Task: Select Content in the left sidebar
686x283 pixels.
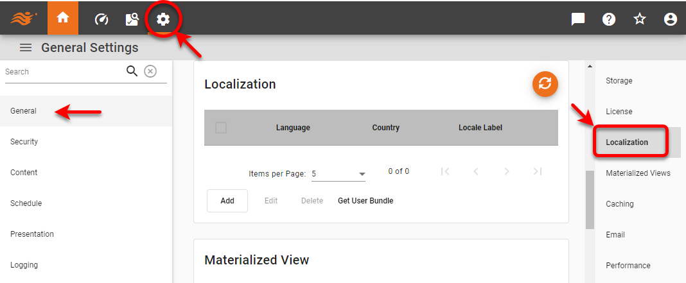Action: pos(24,173)
